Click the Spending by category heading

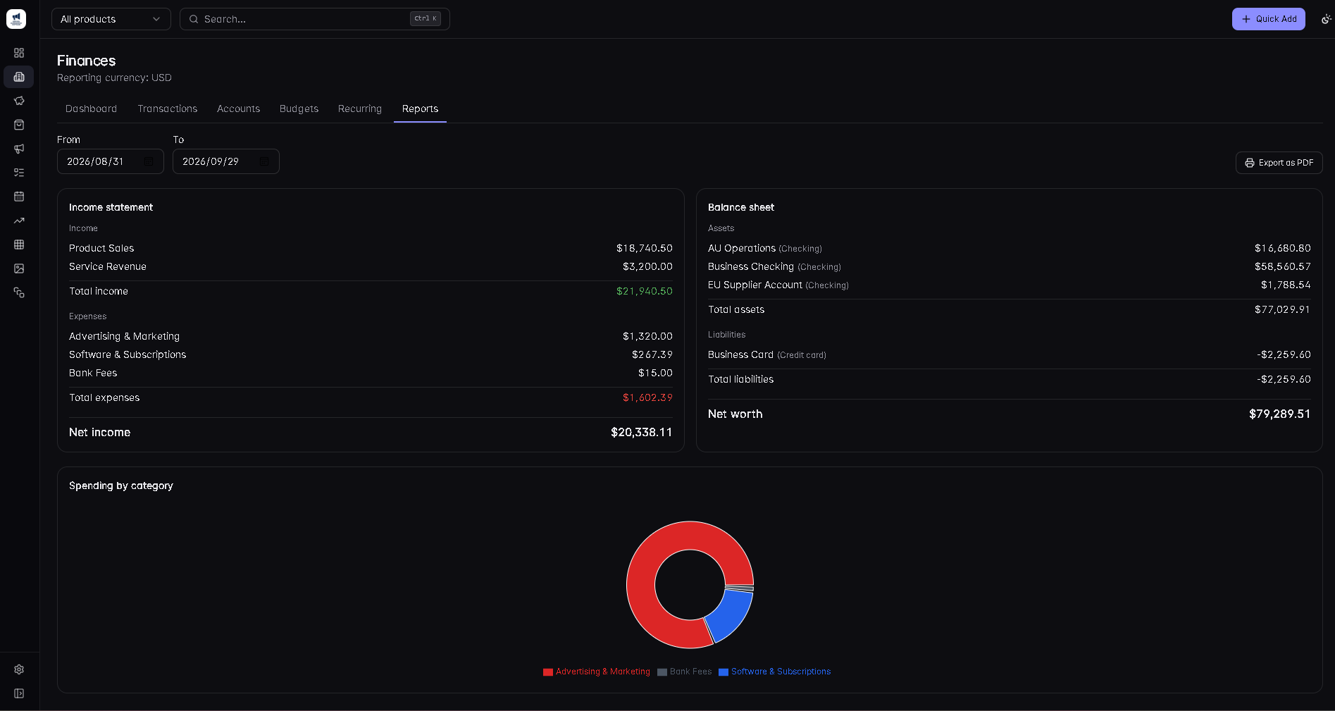(x=121, y=486)
